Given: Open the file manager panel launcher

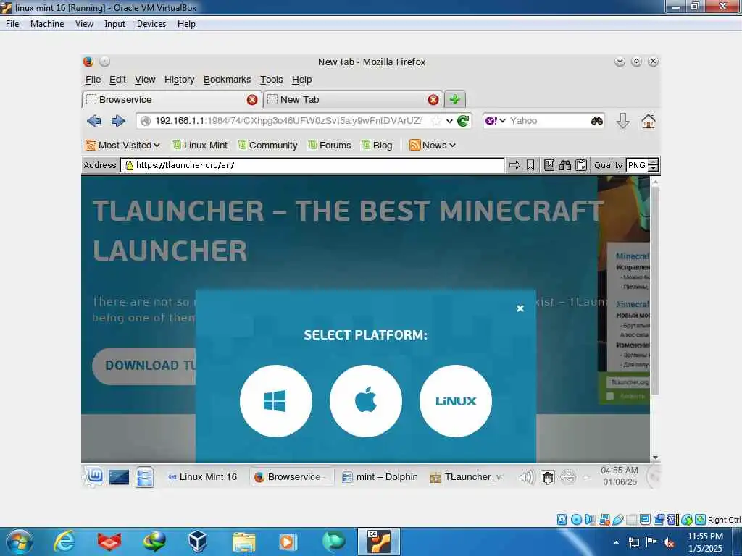Looking at the screenshot, I should (x=144, y=476).
